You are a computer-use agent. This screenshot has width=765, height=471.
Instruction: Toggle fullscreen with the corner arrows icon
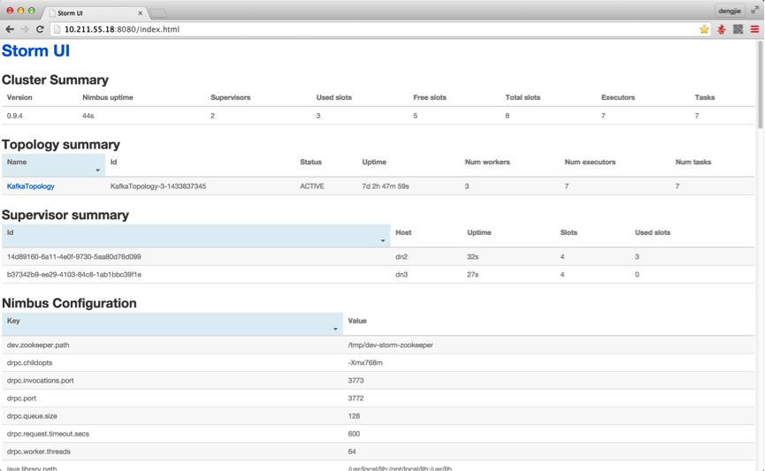coord(754,11)
